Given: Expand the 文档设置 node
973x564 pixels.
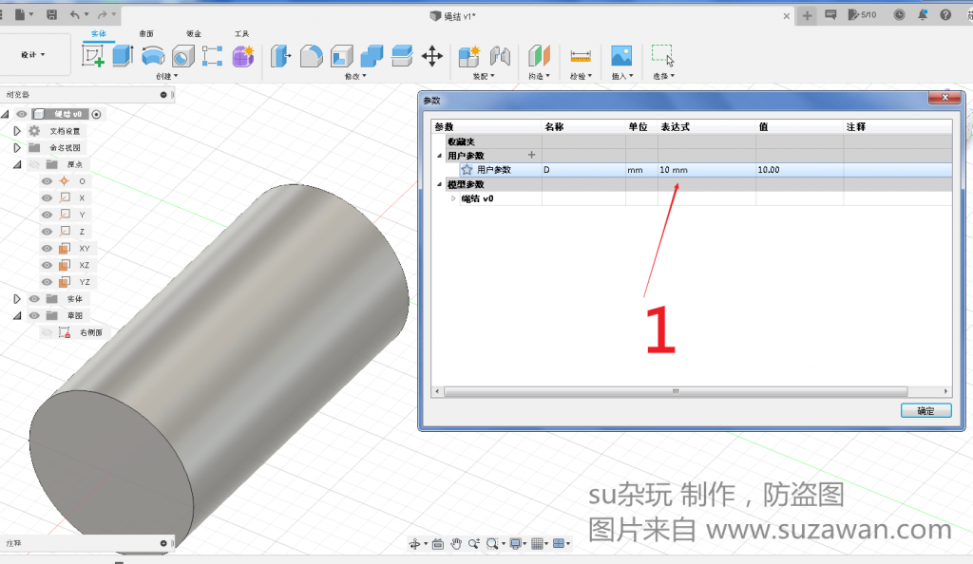Looking at the screenshot, I should point(17,131).
